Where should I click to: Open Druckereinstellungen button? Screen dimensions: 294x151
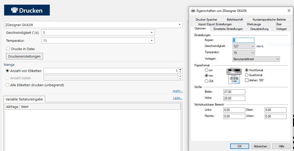25,56
